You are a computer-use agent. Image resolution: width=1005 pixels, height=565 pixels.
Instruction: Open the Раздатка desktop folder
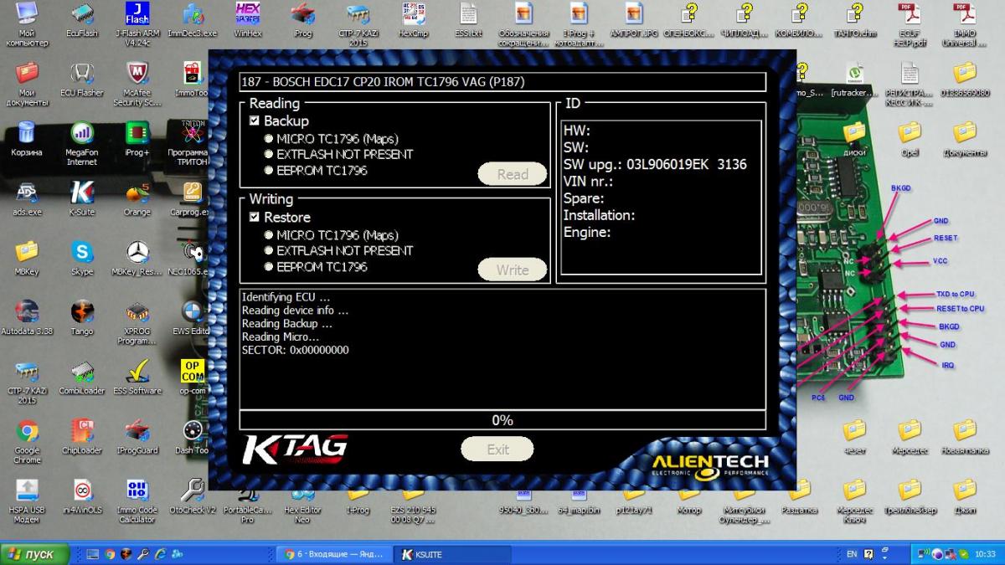coord(799,496)
